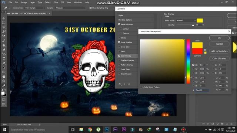Open the Image menu
The image size is (237, 133).
pyautogui.click(x=24, y=3)
